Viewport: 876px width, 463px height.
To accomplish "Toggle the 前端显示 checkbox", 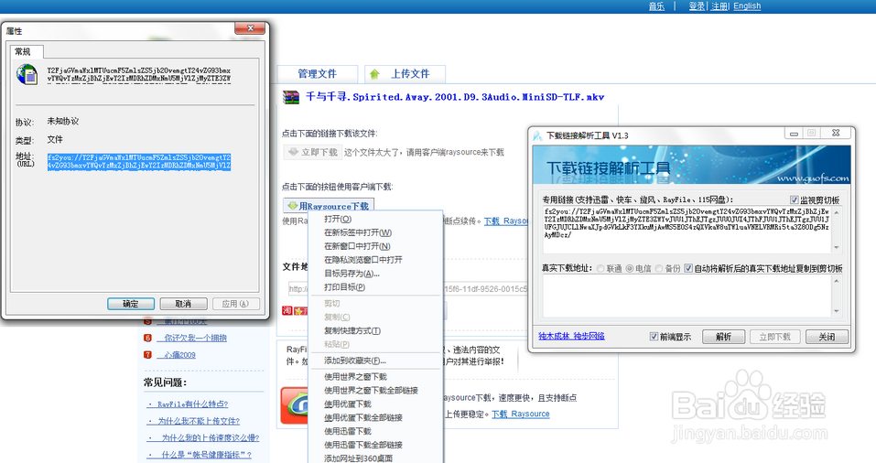I will 654,336.
